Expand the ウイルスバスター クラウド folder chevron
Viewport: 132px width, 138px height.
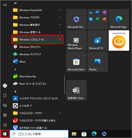pyautogui.click(x=60, y=113)
